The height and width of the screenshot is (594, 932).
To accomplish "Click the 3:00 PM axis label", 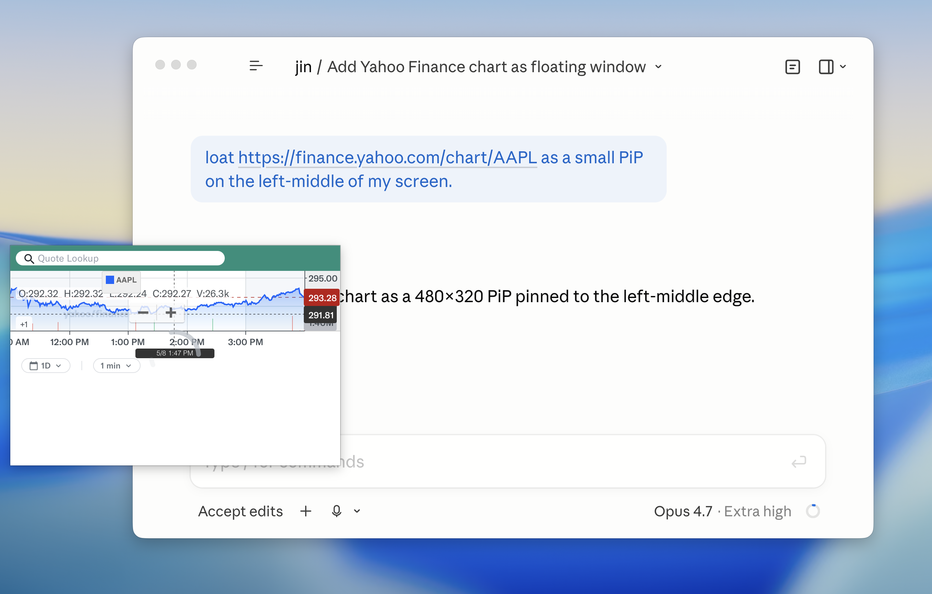I will tap(245, 342).
